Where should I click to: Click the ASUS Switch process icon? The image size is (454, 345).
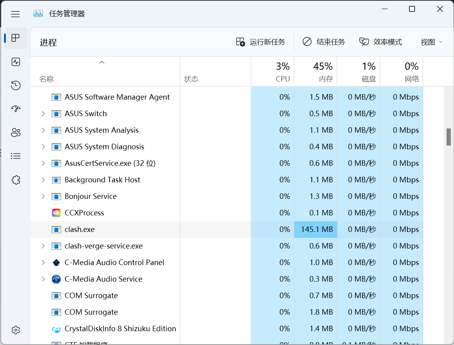pyautogui.click(x=56, y=114)
